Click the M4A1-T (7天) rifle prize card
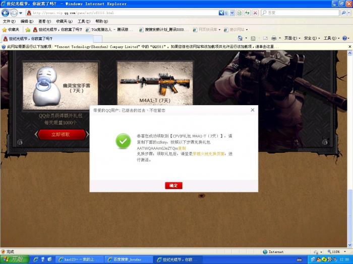353x264 pixels. 155,83
